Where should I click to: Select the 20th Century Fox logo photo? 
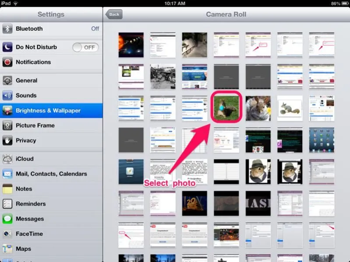(x=194, y=203)
